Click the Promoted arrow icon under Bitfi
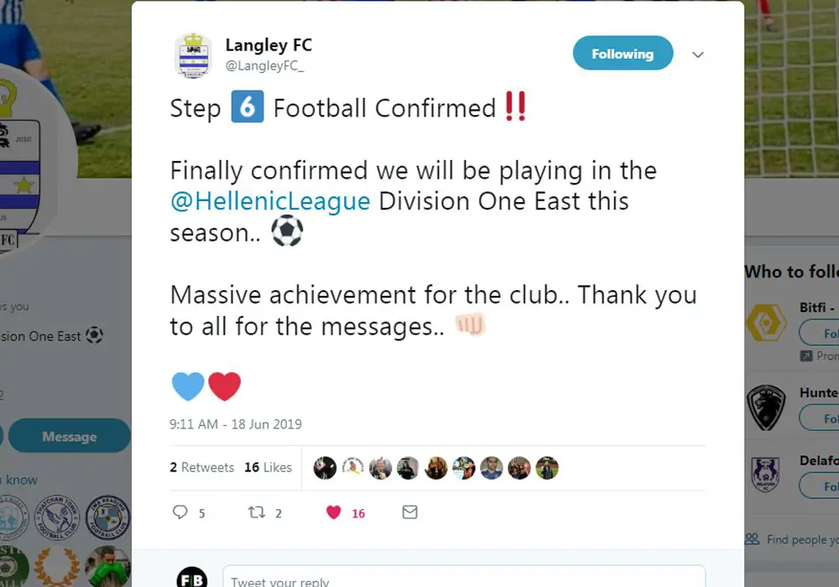 (807, 356)
